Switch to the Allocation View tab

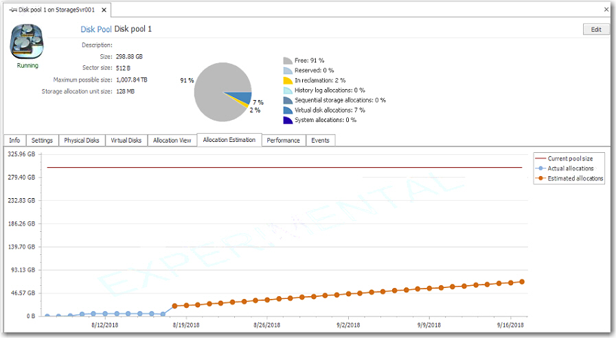pos(172,140)
